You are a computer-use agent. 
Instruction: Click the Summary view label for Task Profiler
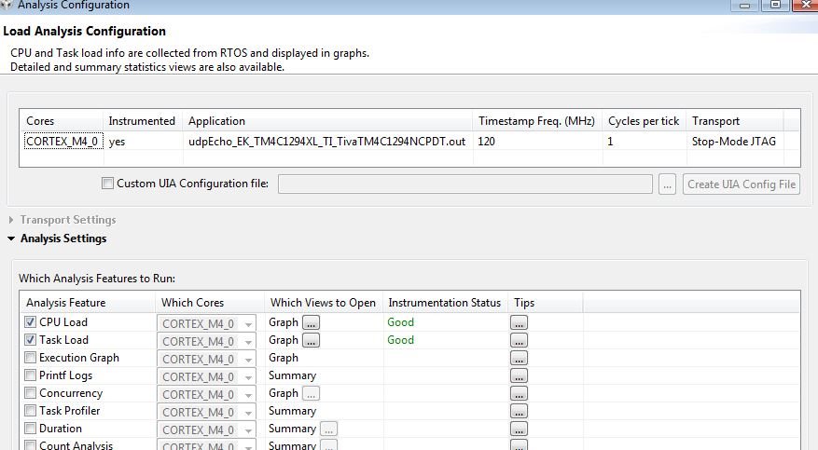pyautogui.click(x=292, y=411)
